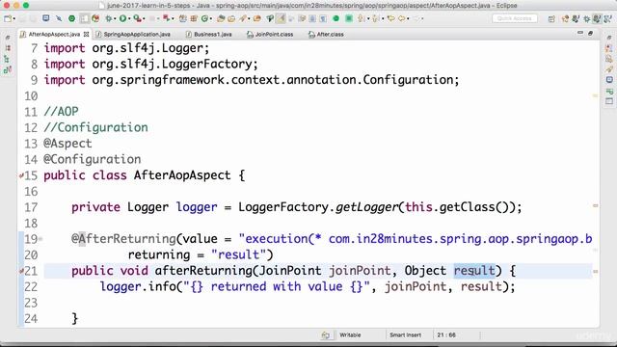Click the status bar icon left of Writable

click(326, 335)
